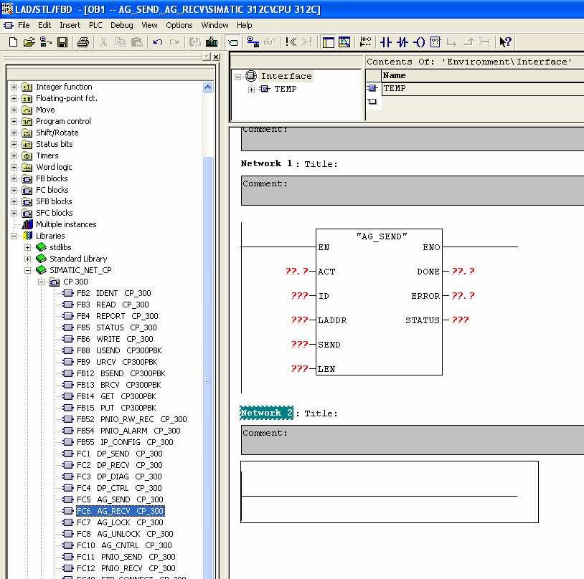584x579 pixels.
Task: Click the AG_SEND block title
Action: [382, 236]
